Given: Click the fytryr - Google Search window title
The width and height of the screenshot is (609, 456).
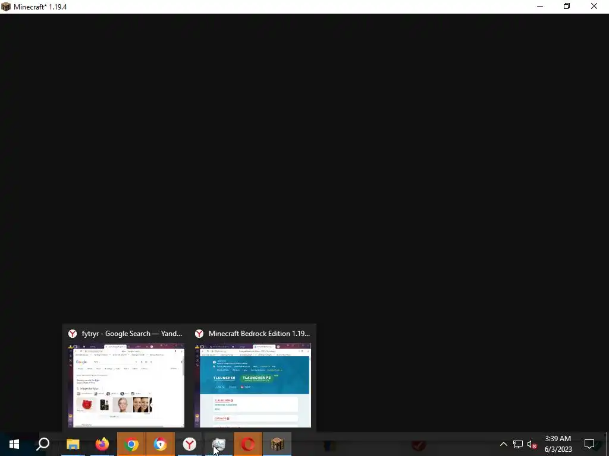Looking at the screenshot, I should [x=131, y=334].
